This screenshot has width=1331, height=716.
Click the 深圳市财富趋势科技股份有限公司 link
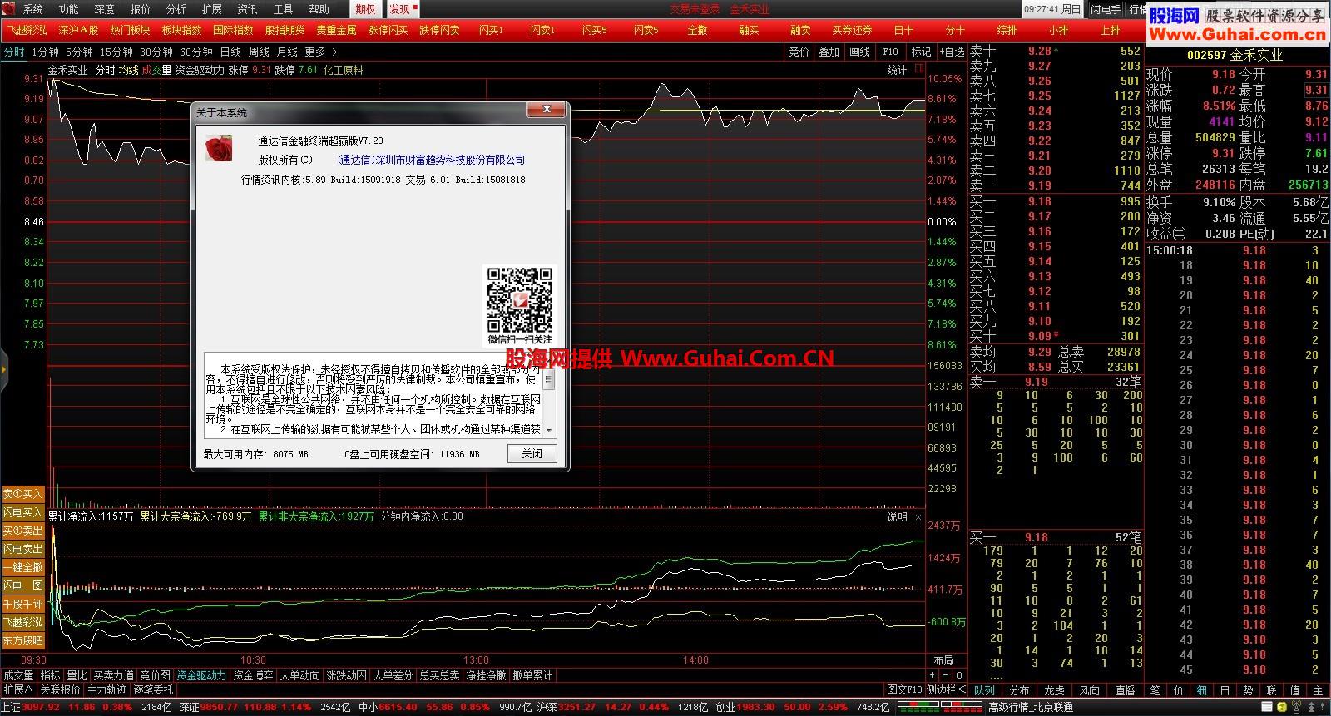[432, 160]
